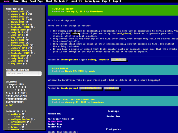Viewport: 178px width, 133px height.
Task: Open the sticky tag link
Action: pyautogui.click(x=92, y=60)
